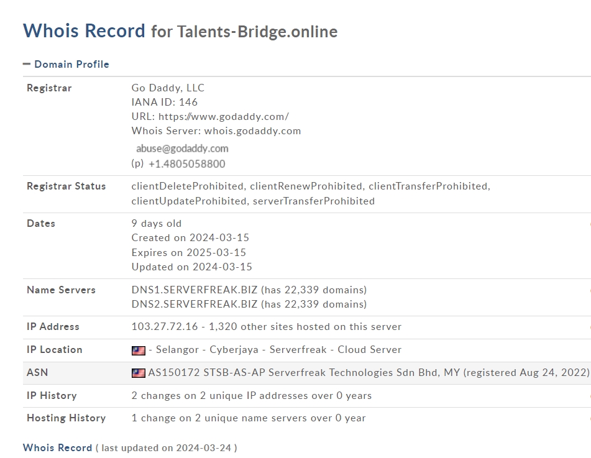Select the 'Selangor - Cyberjaya - Serverfreak' location text
The image size is (591, 458).
coord(241,349)
